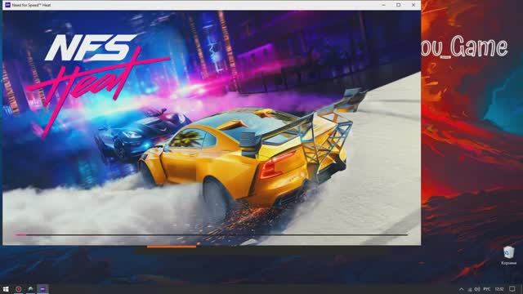The width and height of the screenshot is (523, 294).
Task: Select the Recycle Bin desktop icon
Action: tap(508, 256)
